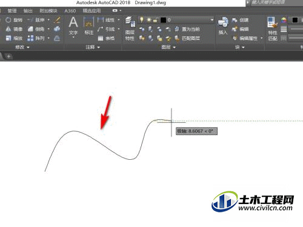
Task: Choose the Chamfer (倒角) tool
Action: pyautogui.click(x=36, y=29)
